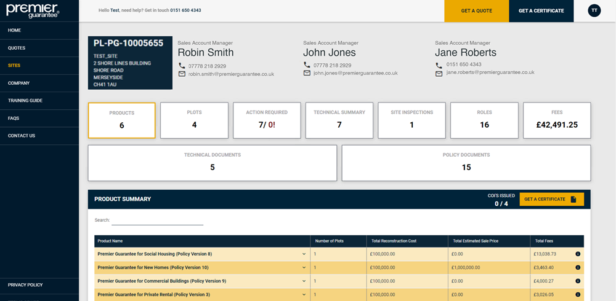Click top bar Get a Certificate button
This screenshot has height=301, width=616.
[541, 11]
